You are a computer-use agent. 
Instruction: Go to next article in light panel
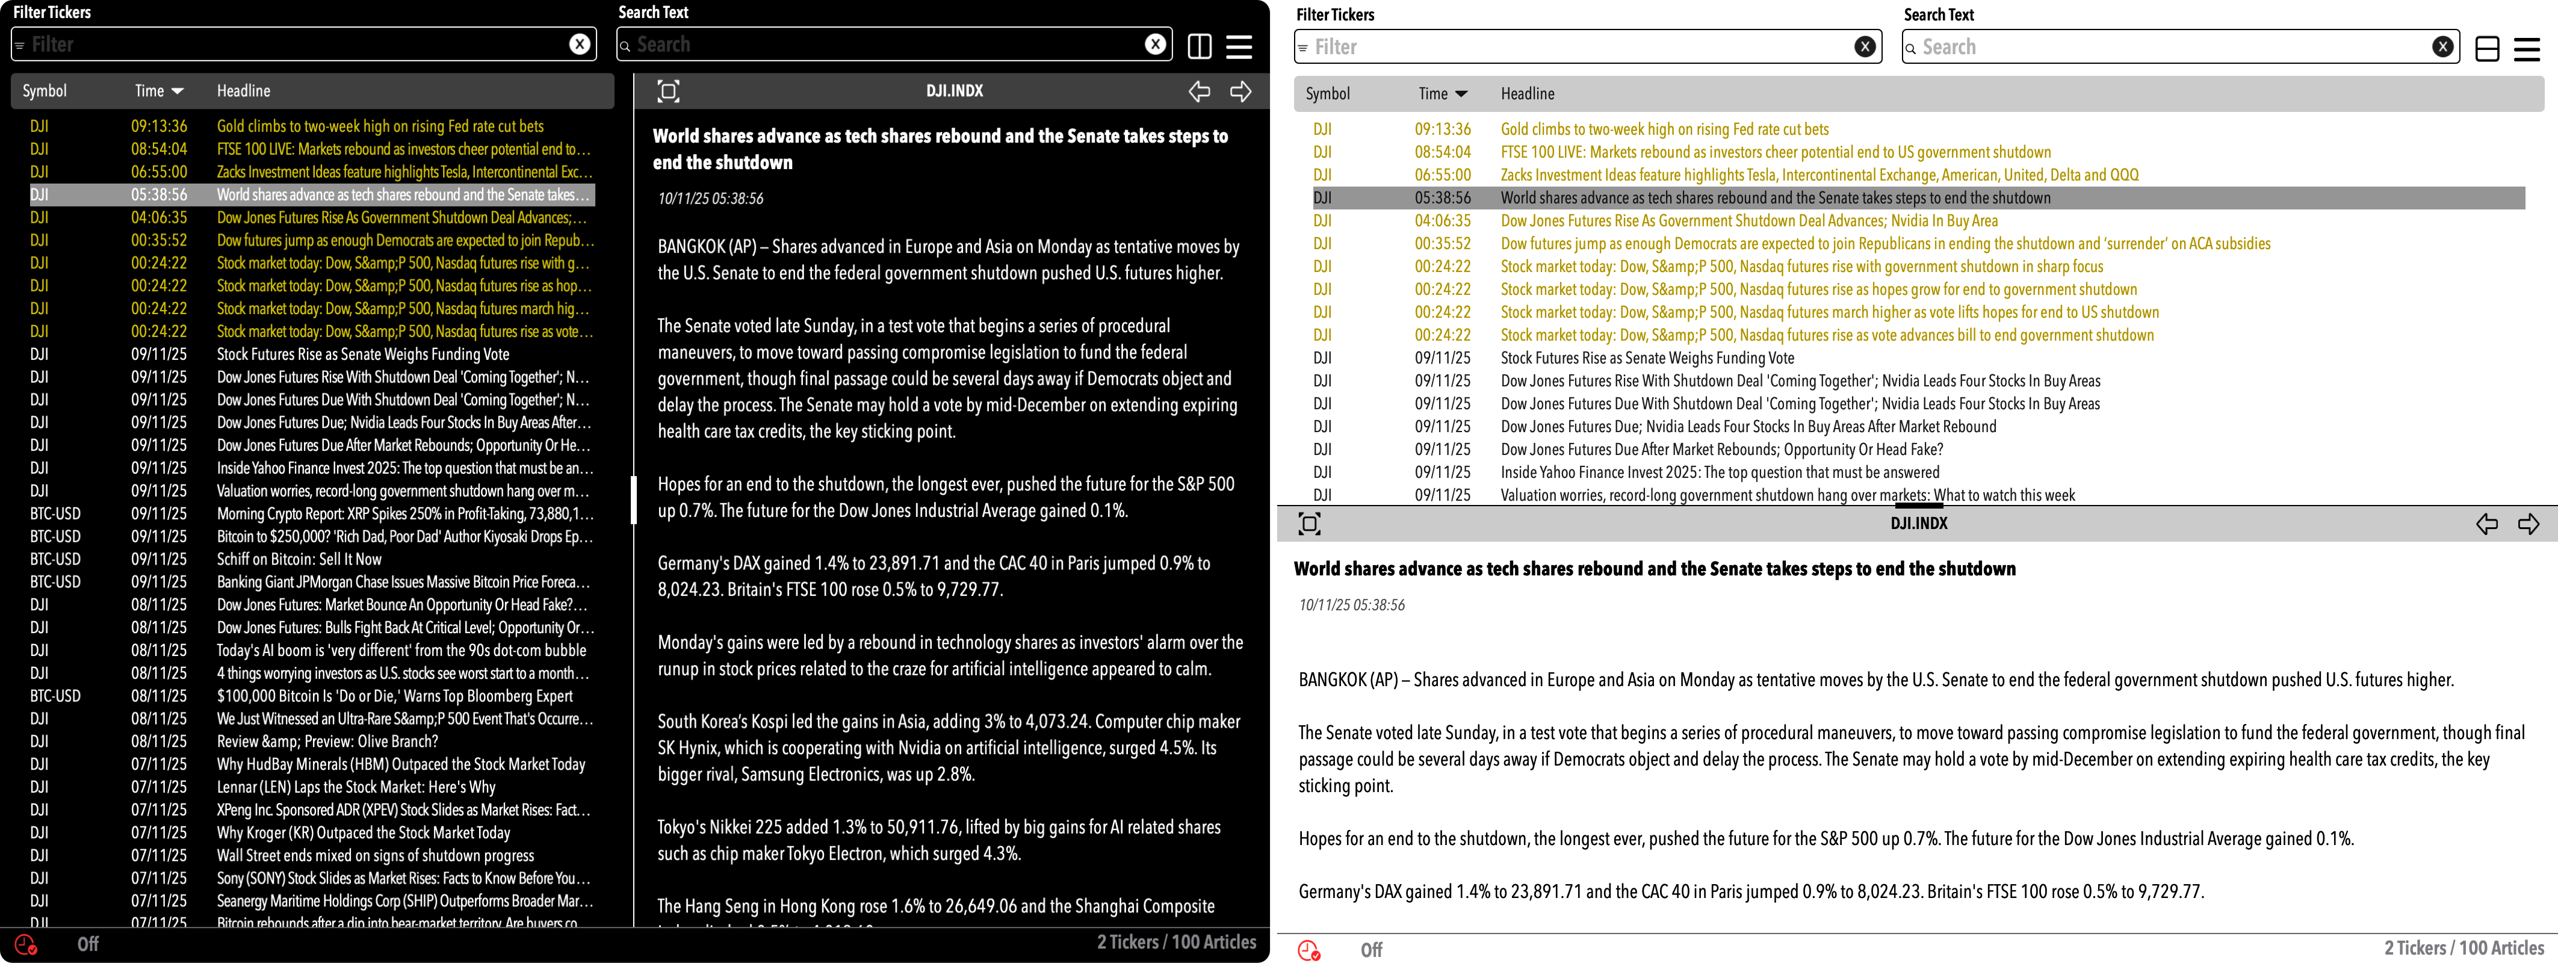pyautogui.click(x=2529, y=524)
